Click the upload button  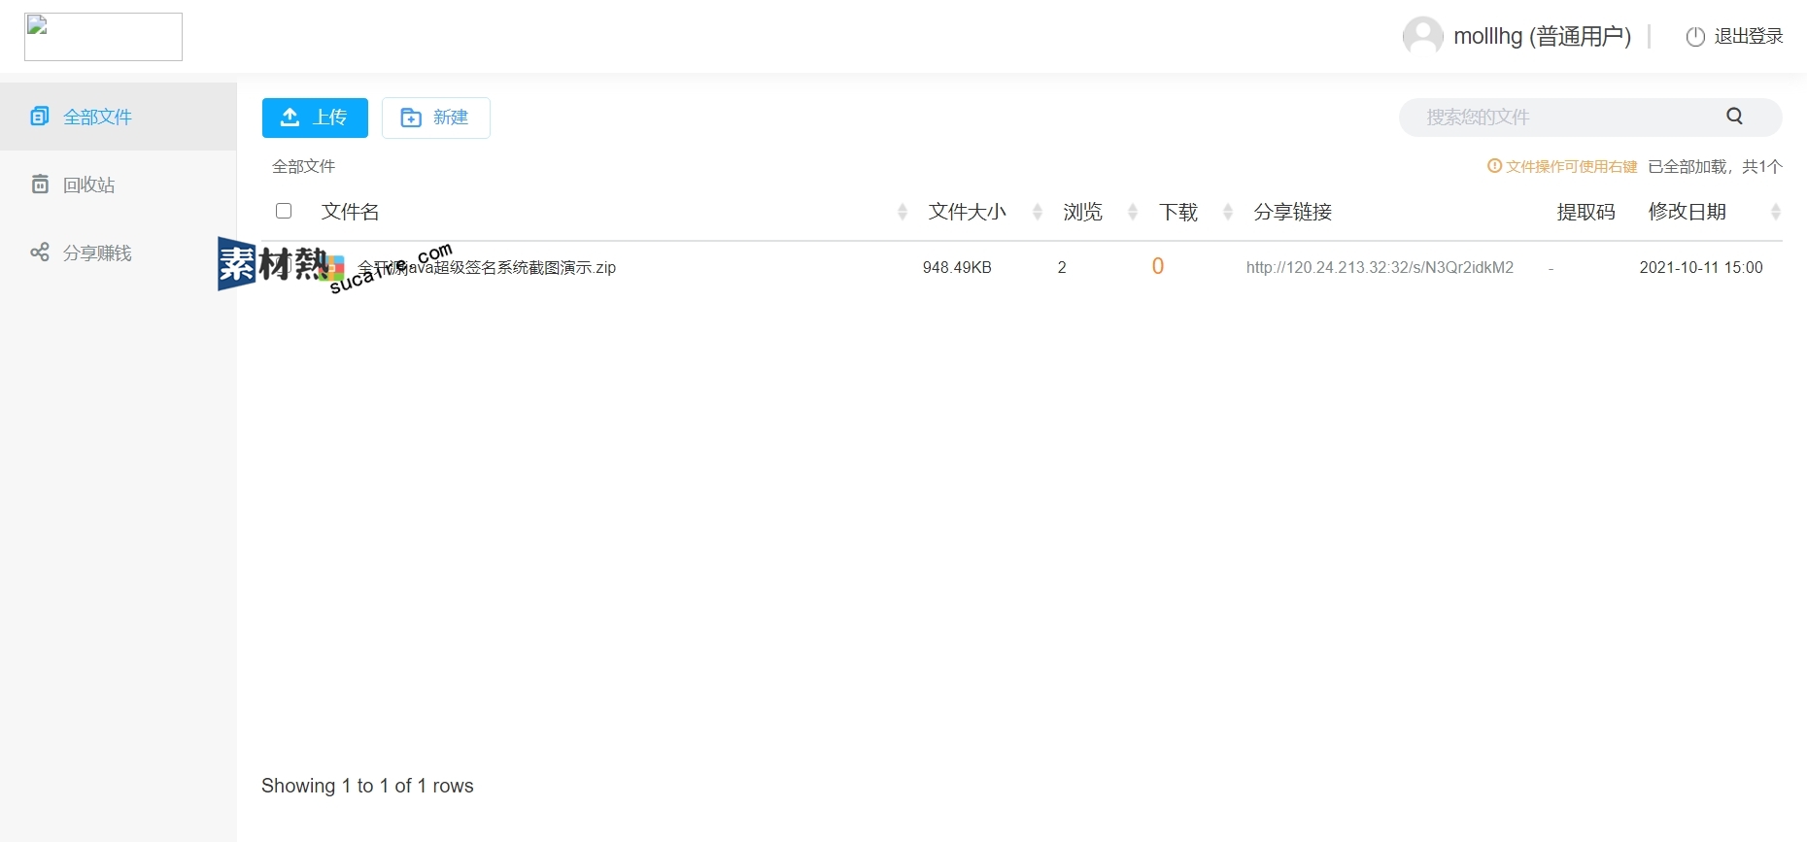(315, 118)
